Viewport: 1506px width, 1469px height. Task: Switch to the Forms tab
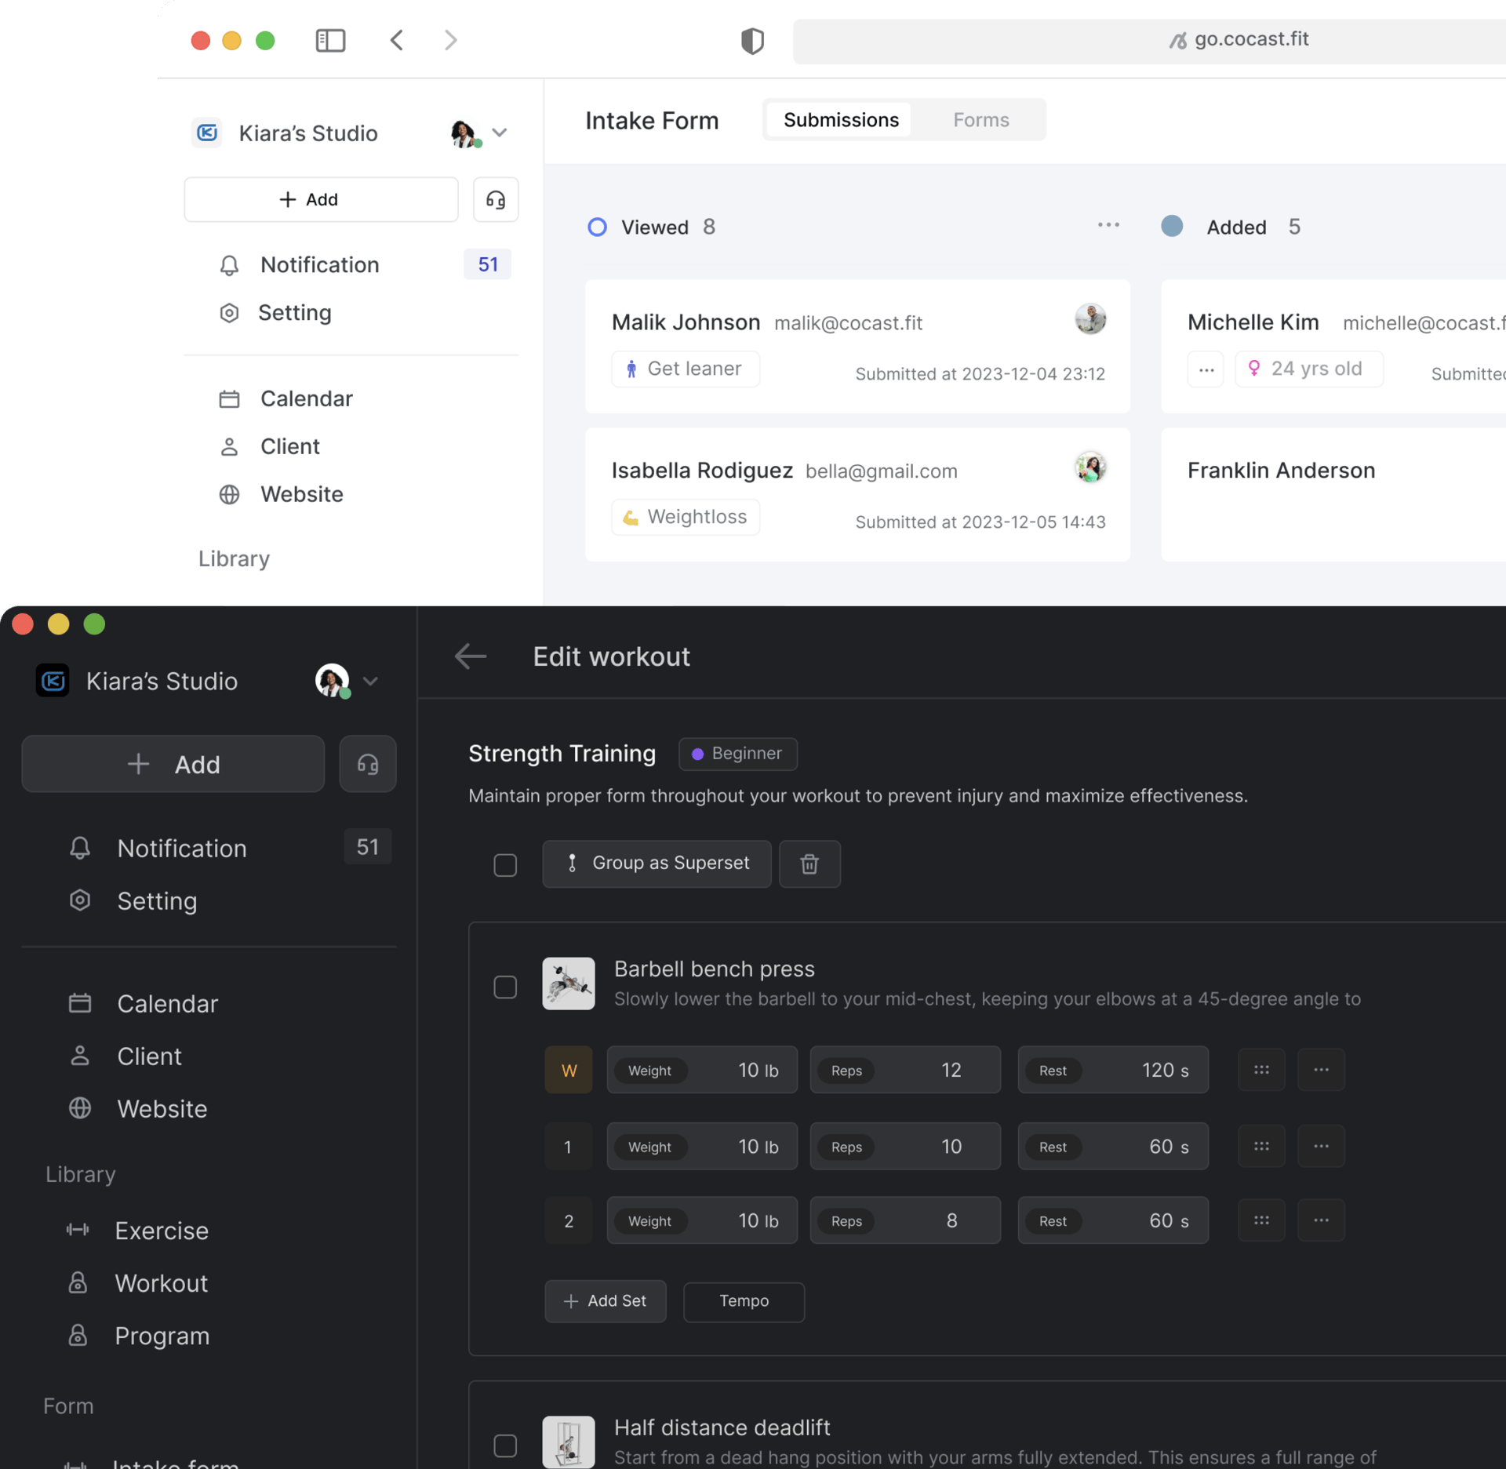pyautogui.click(x=981, y=120)
